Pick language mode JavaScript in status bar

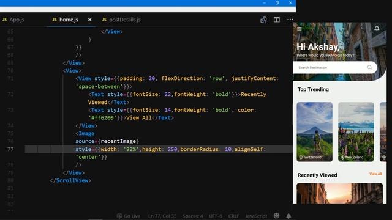point(256,216)
